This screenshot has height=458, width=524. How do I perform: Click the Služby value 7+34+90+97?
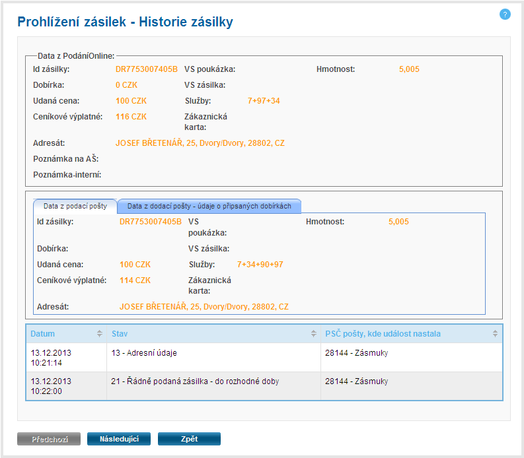[260, 265]
